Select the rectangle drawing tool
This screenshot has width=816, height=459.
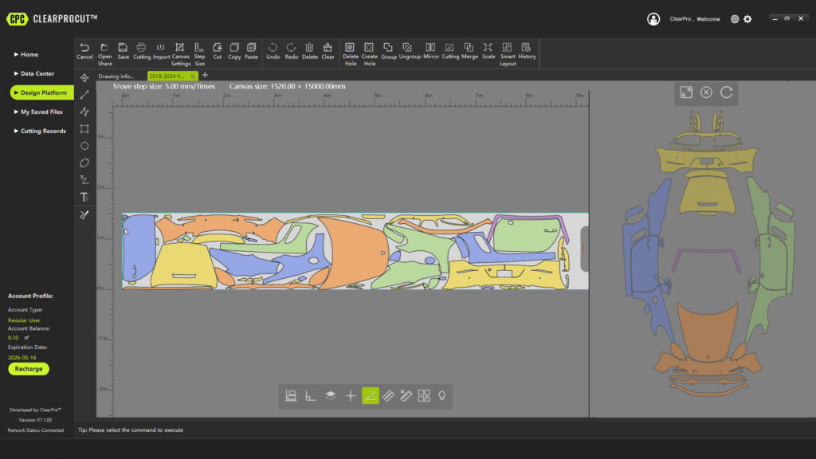[84, 128]
